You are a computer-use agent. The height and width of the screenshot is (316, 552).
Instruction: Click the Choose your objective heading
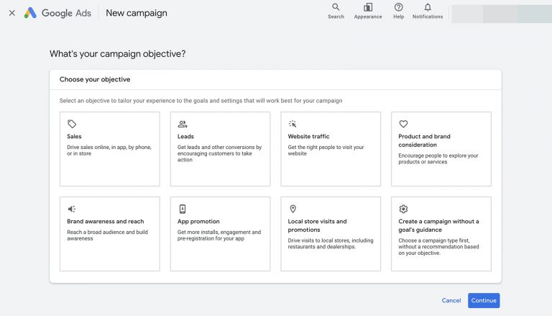tap(95, 79)
